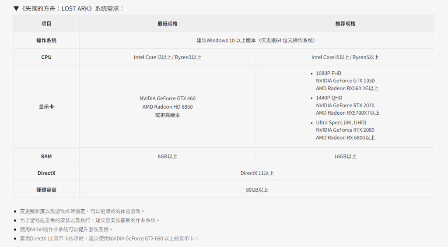
Task: Click the DirectX row label
Action: [x=46, y=173]
